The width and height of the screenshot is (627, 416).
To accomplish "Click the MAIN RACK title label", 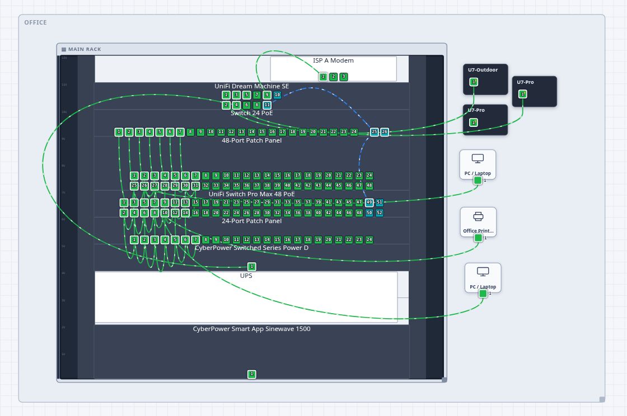I will (85, 50).
